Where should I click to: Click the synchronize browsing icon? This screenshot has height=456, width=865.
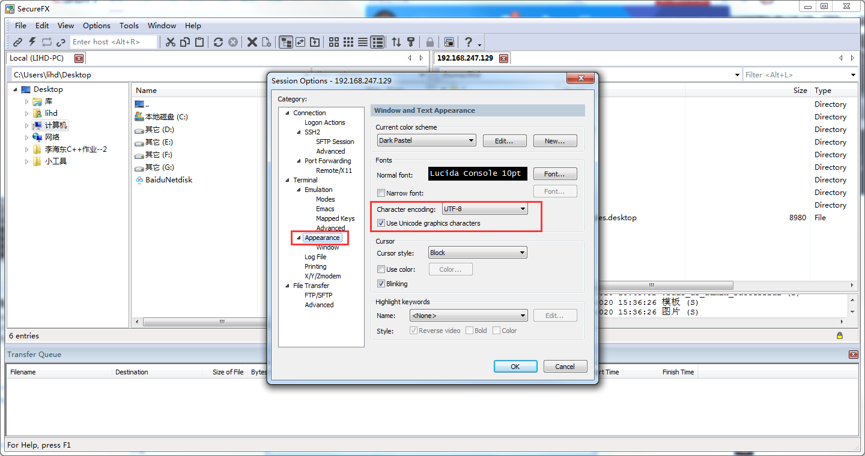pos(300,42)
